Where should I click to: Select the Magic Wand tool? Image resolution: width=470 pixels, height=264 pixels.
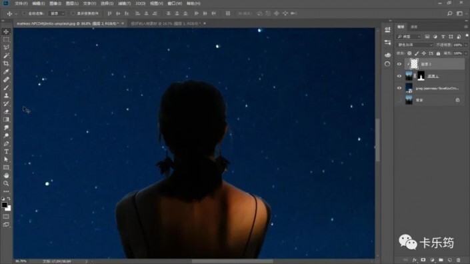6,55
